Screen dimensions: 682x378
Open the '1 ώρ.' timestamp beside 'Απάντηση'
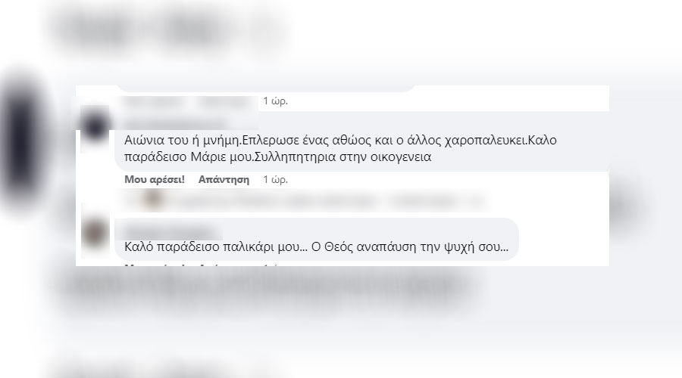click(275, 179)
